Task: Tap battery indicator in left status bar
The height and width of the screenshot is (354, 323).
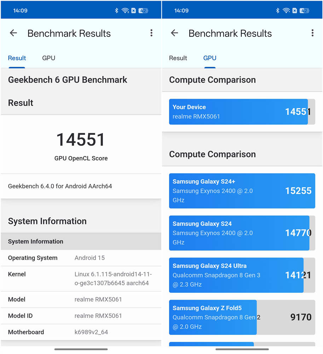Action: [143, 10]
